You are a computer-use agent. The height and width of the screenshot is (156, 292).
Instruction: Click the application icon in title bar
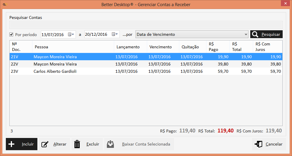click(4, 4)
